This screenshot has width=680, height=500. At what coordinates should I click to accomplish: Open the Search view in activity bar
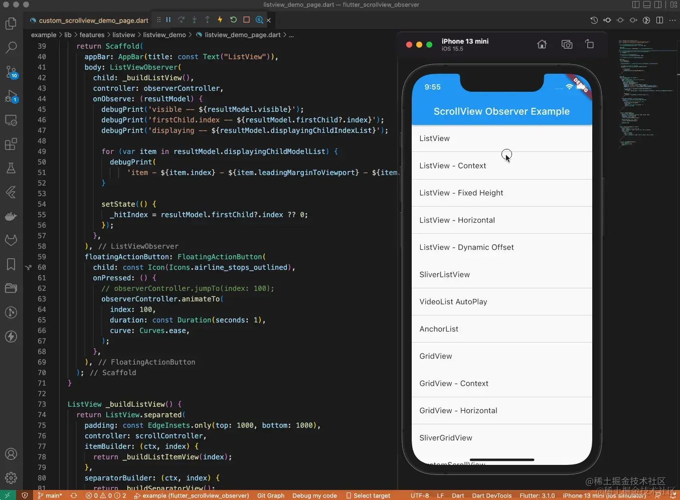pos(11,48)
